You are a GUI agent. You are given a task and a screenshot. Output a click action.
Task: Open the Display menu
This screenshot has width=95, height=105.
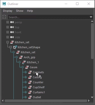click(8, 11)
